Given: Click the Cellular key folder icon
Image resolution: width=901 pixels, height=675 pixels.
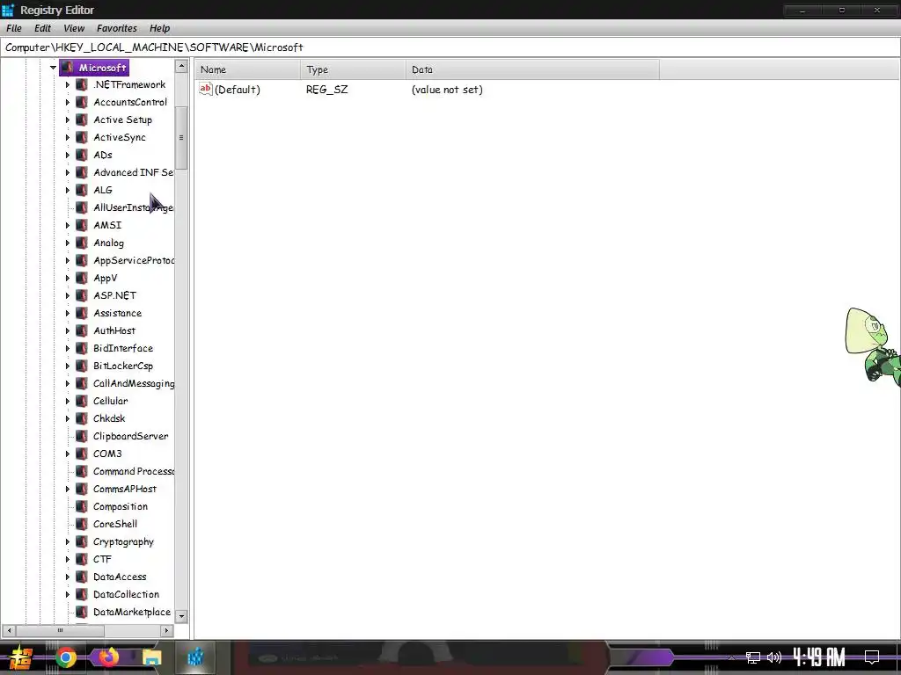Looking at the screenshot, I should tap(82, 401).
